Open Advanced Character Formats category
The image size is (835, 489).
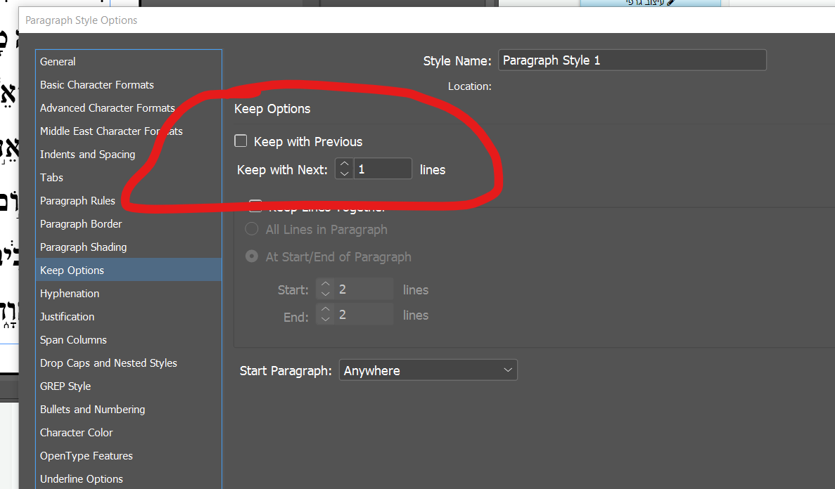click(128, 108)
